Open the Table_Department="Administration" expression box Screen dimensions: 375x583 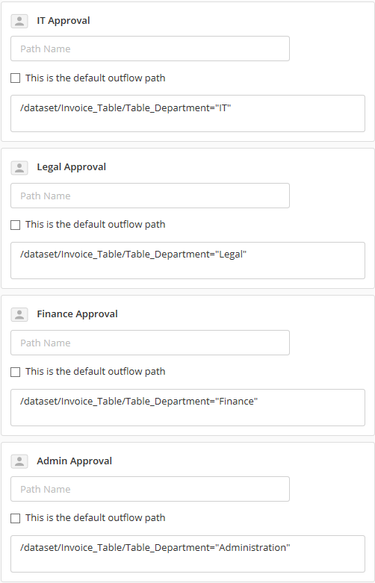click(x=187, y=554)
